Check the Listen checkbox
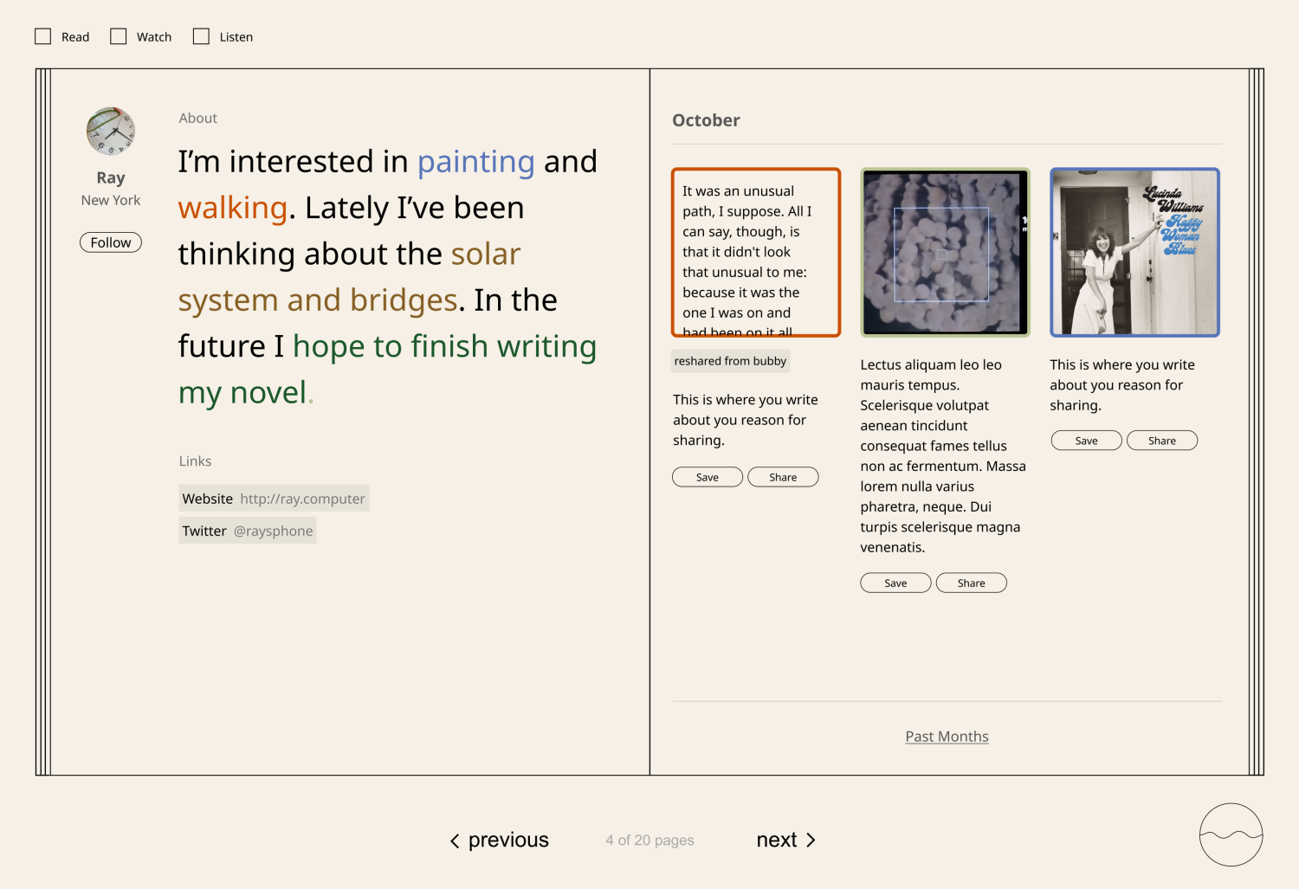This screenshot has width=1299, height=889. (x=201, y=36)
